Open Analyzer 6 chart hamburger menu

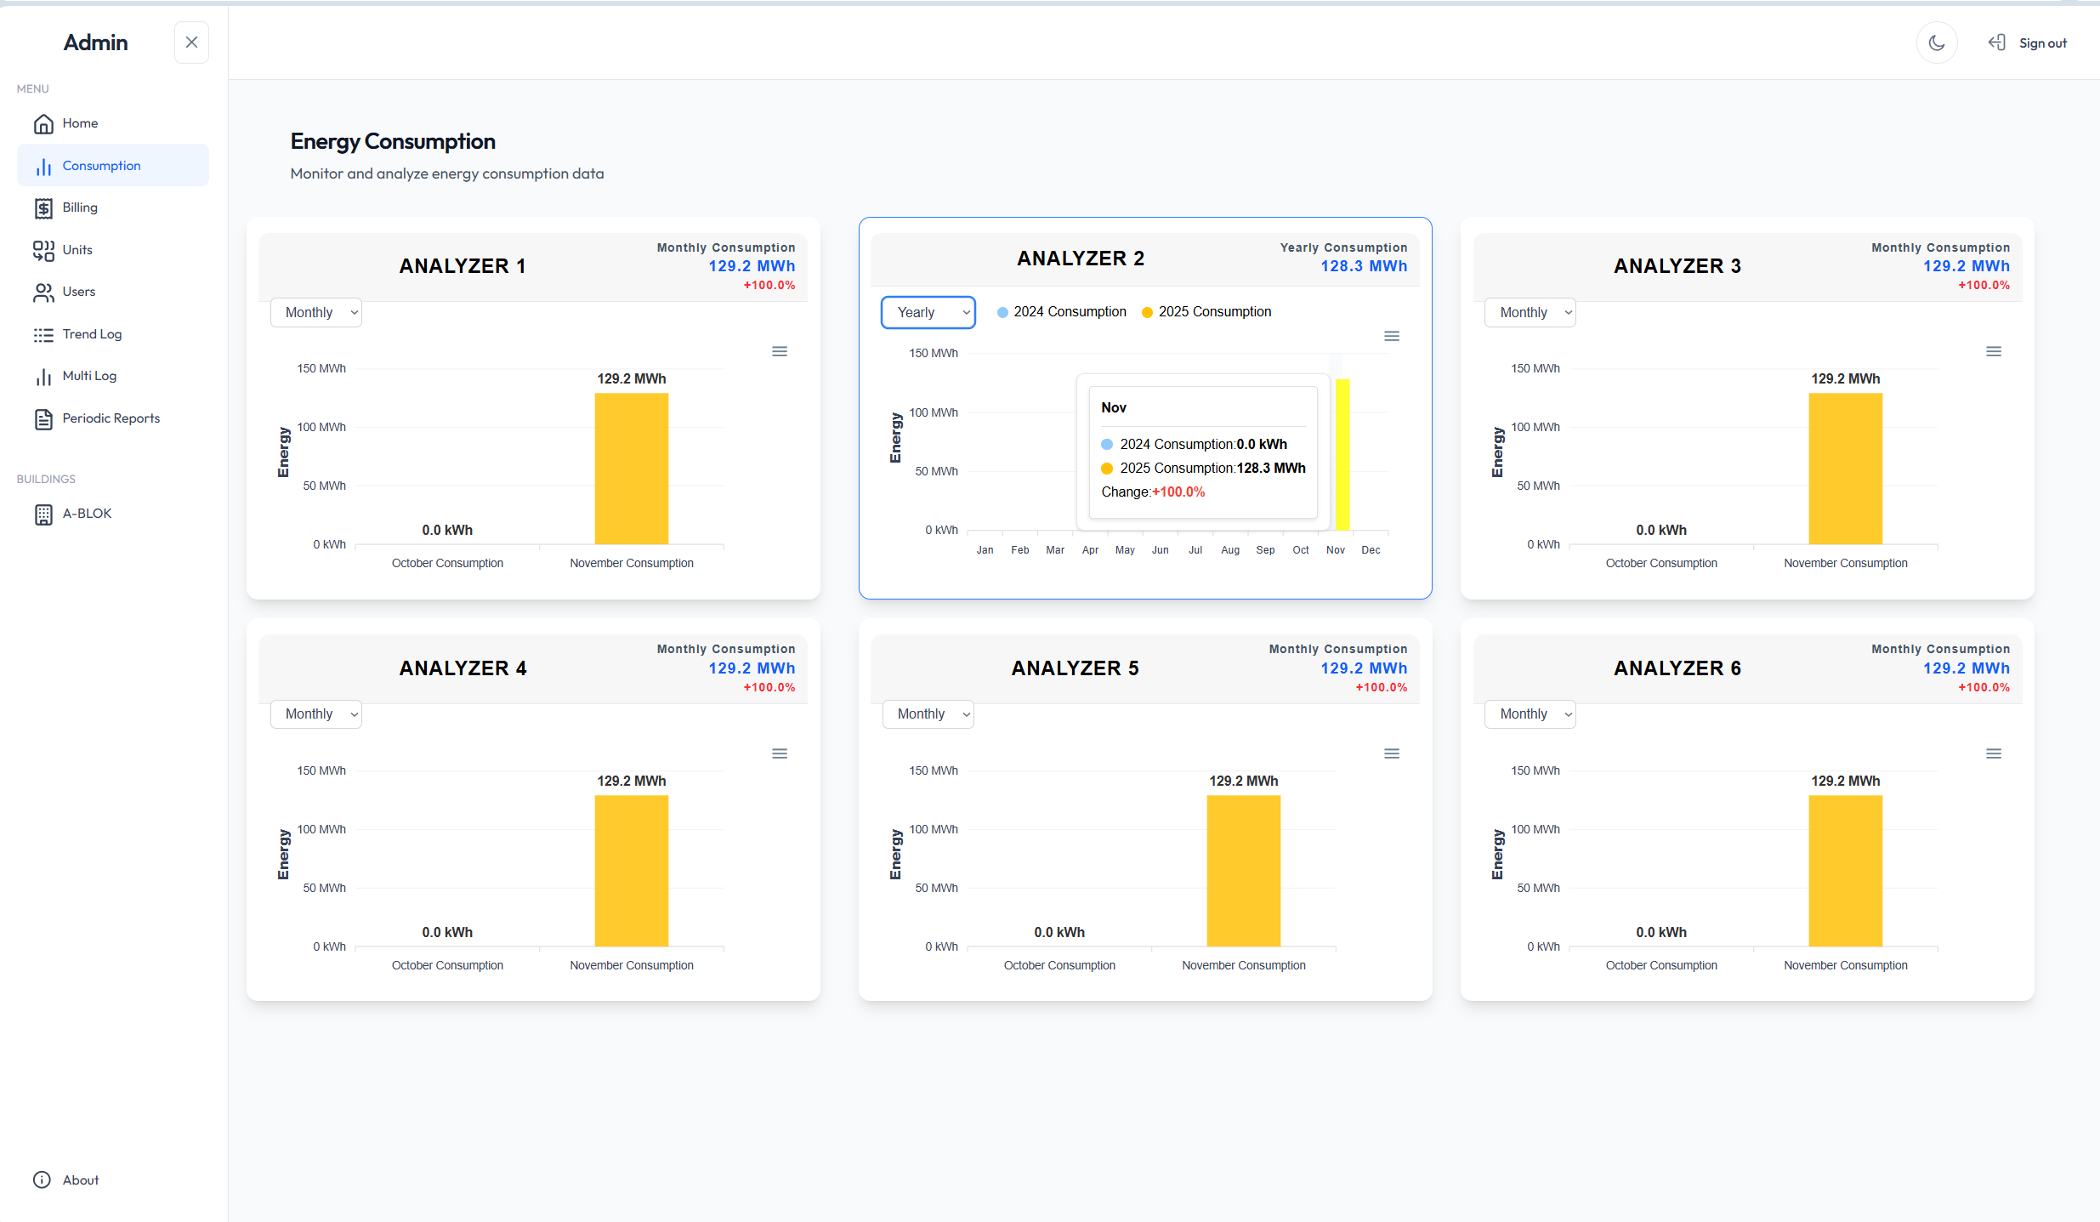pyautogui.click(x=1993, y=753)
